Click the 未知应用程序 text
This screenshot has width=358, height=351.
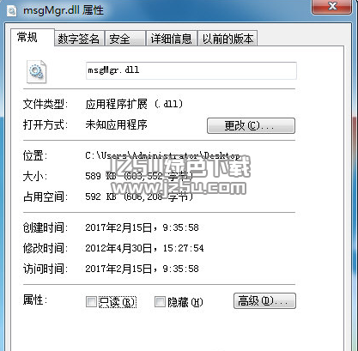click(117, 124)
